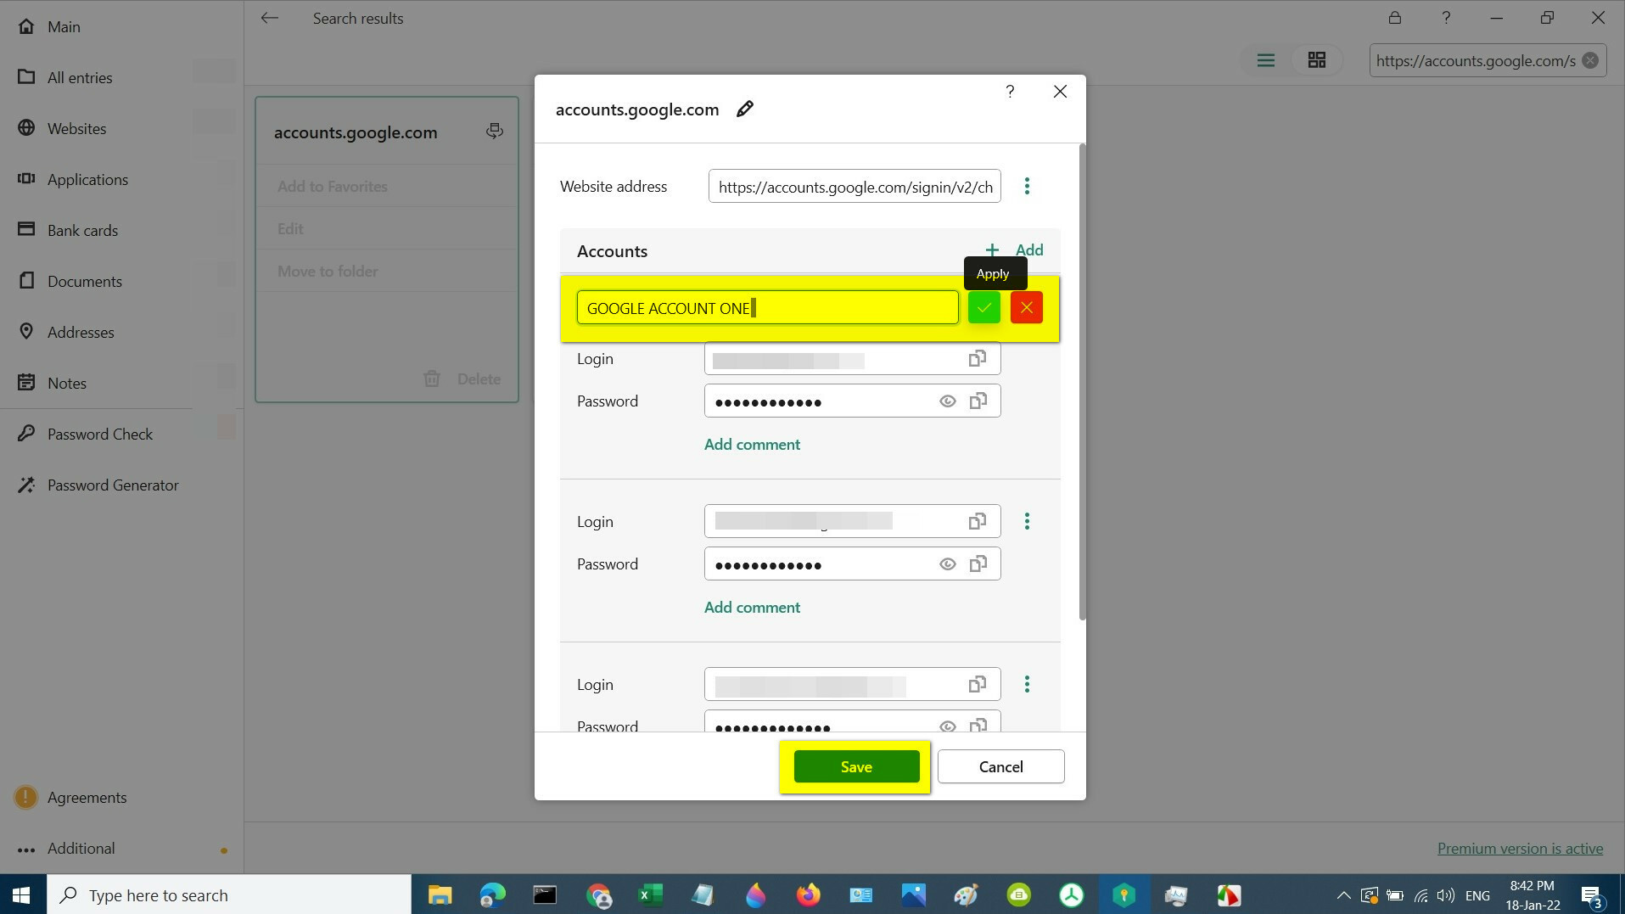Screen dimensions: 1625x914
Task: Open options menu for second account
Action: click(x=1027, y=521)
